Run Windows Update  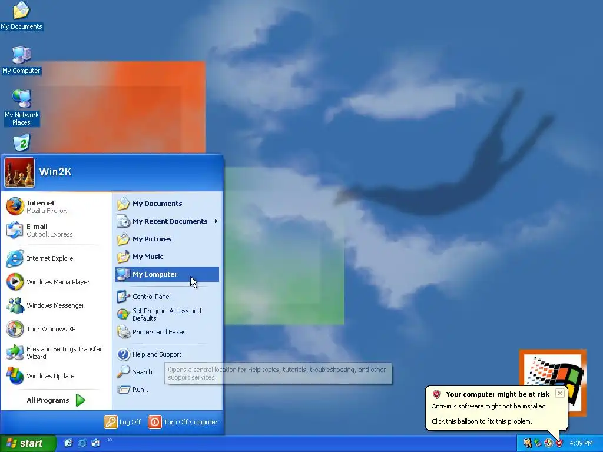click(56, 376)
